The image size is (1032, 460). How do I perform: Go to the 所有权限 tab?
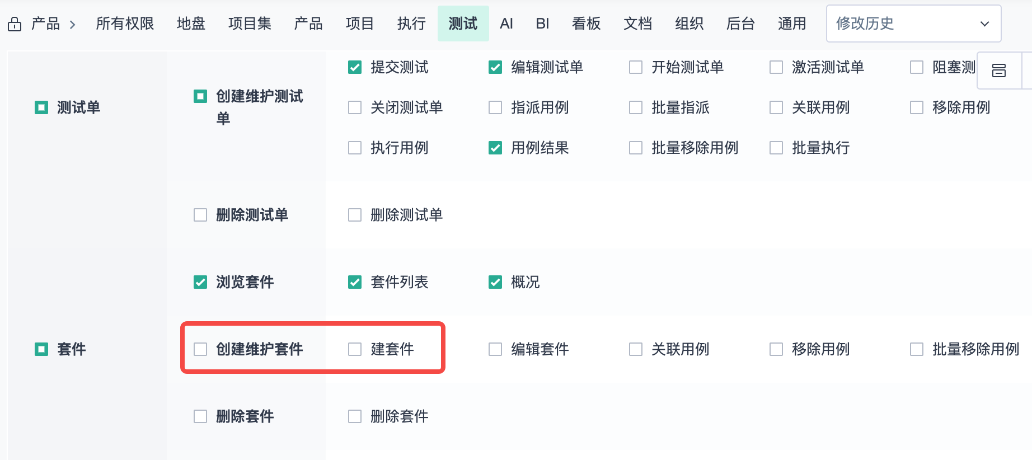click(x=125, y=24)
